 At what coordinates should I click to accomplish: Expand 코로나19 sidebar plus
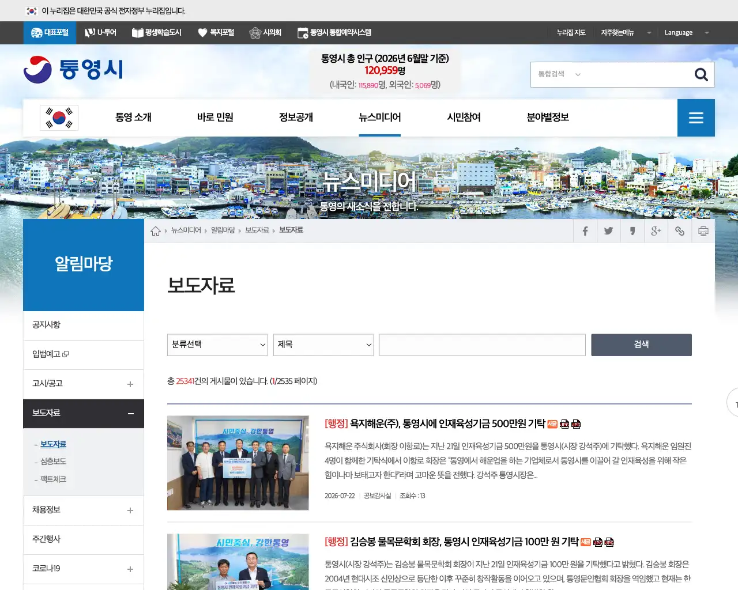(130, 569)
